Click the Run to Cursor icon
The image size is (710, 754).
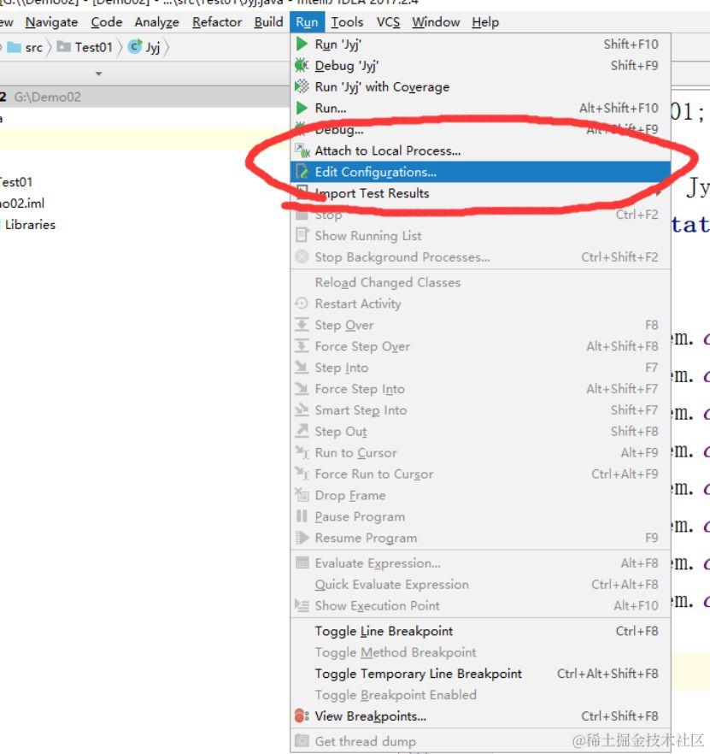tap(302, 452)
